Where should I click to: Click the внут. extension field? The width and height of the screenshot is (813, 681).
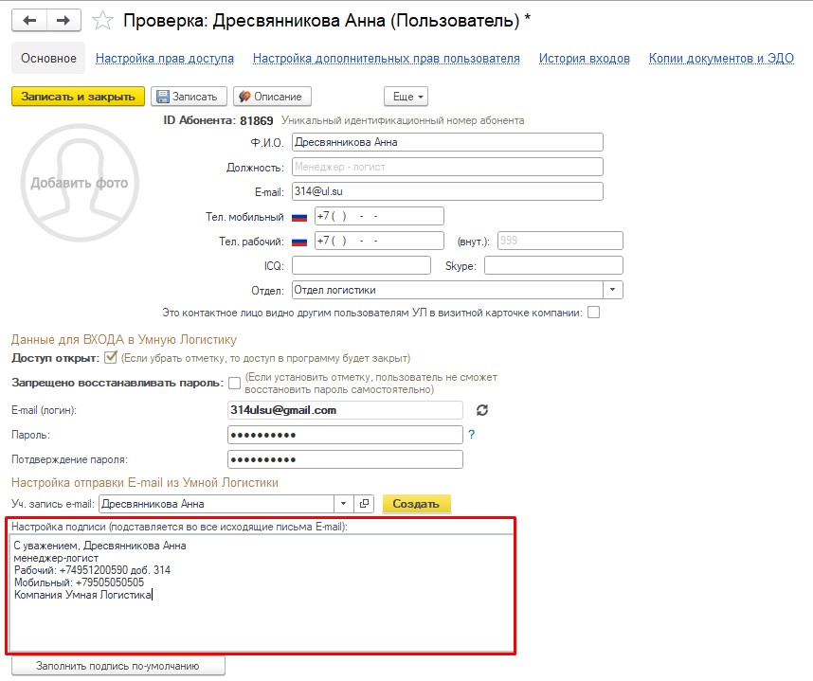click(560, 241)
